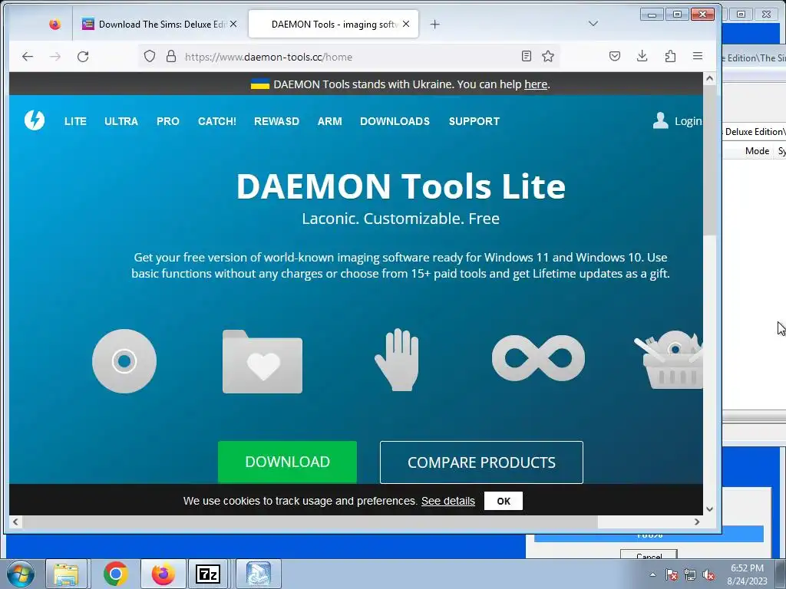The image size is (786, 589).
Task: Click the vertical scrollbar up arrow
Action: 709,78
